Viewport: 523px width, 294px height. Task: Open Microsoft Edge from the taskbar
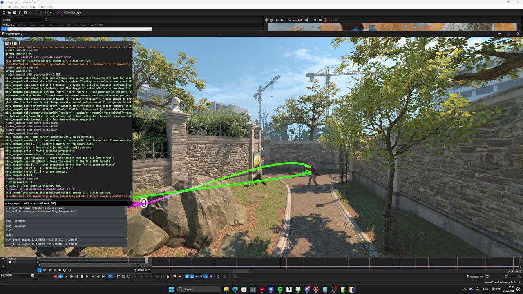click(x=235, y=289)
